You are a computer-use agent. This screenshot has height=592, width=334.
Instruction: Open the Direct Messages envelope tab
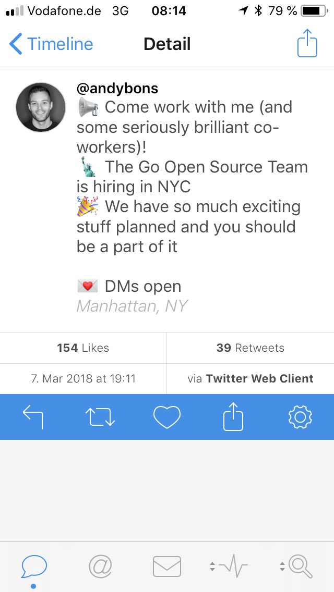[x=167, y=566]
